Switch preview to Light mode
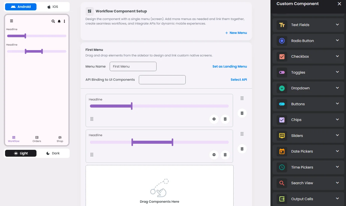 [21, 153]
